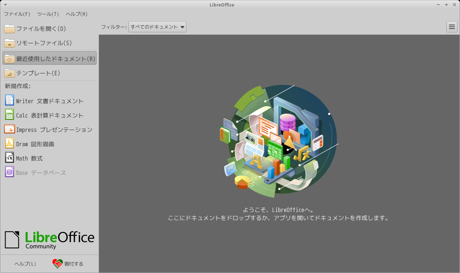
Task: Click the LibreOffice Community logo
Action: (50, 240)
